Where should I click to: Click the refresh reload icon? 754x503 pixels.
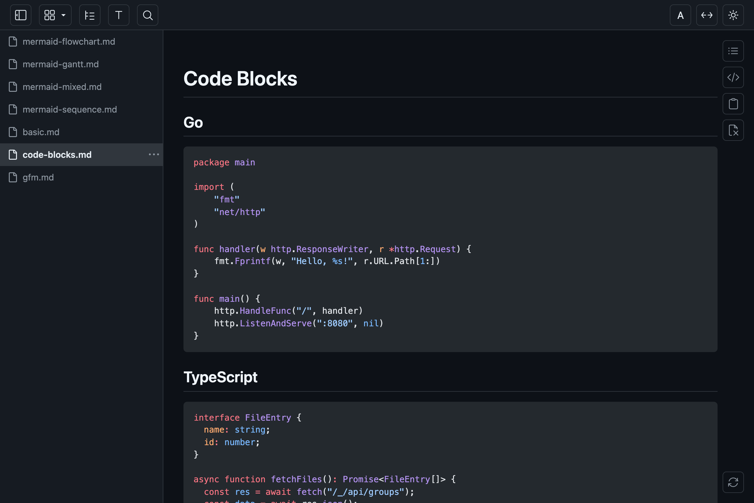pyautogui.click(x=733, y=482)
